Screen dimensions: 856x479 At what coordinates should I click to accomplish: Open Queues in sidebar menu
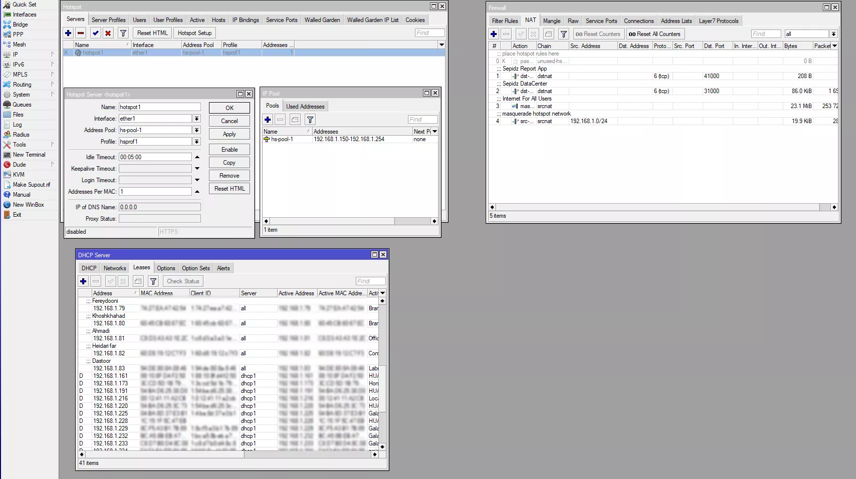tap(29, 105)
